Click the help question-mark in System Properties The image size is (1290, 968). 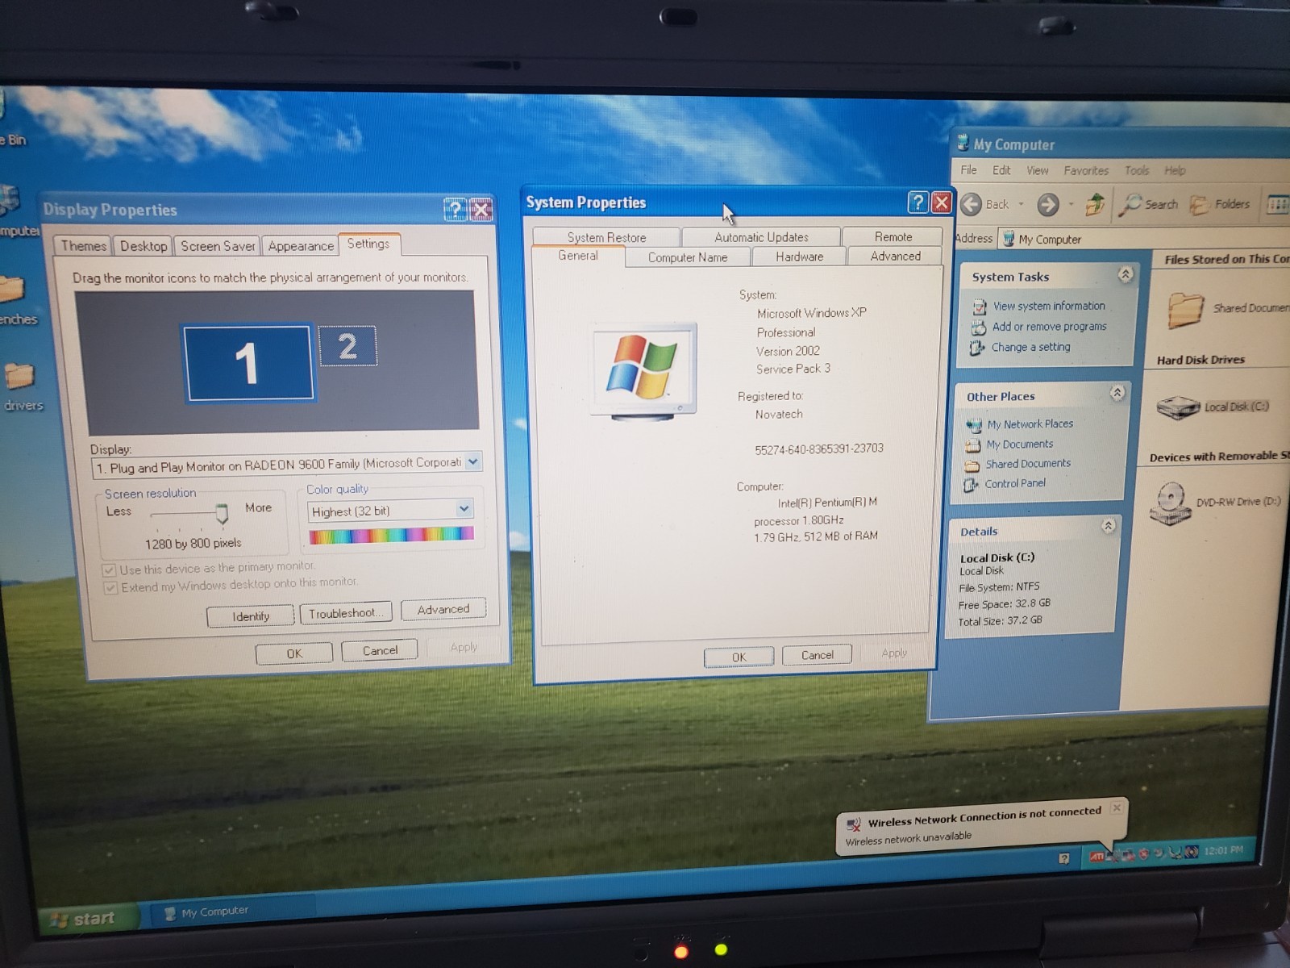pos(918,202)
